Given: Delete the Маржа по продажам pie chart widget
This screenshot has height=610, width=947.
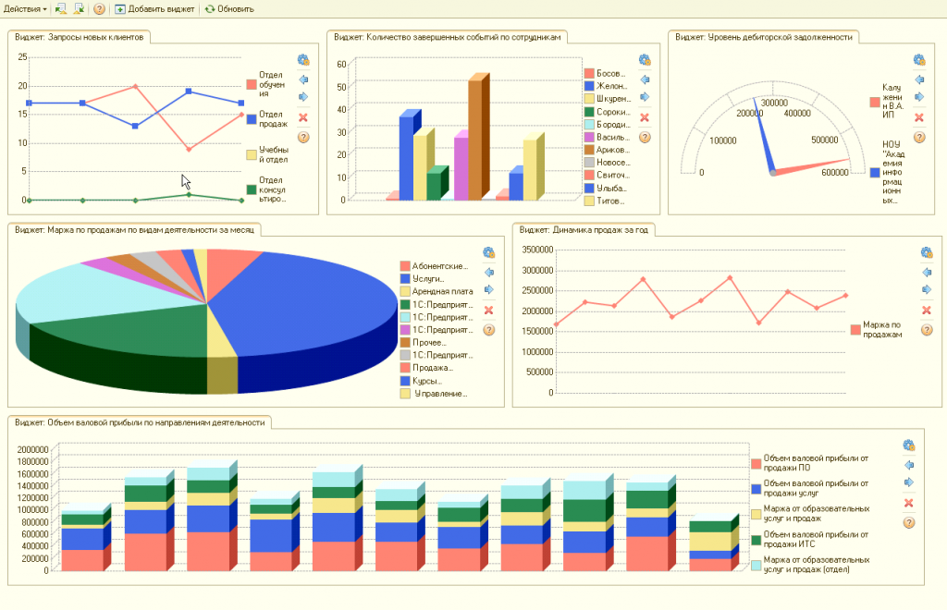Looking at the screenshot, I should [488, 311].
